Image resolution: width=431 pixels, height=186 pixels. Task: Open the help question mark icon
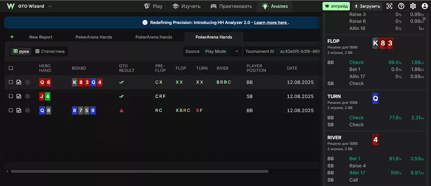(401, 6)
